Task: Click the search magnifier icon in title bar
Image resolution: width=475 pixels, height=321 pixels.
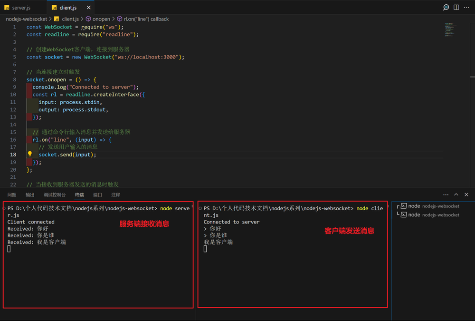Action: tap(446, 7)
